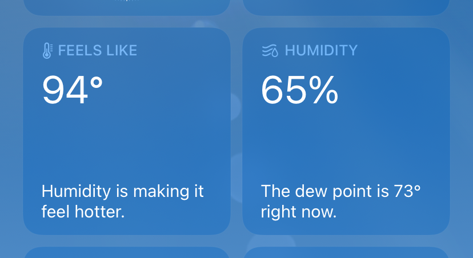Tap the 65% humidity value

tap(299, 90)
